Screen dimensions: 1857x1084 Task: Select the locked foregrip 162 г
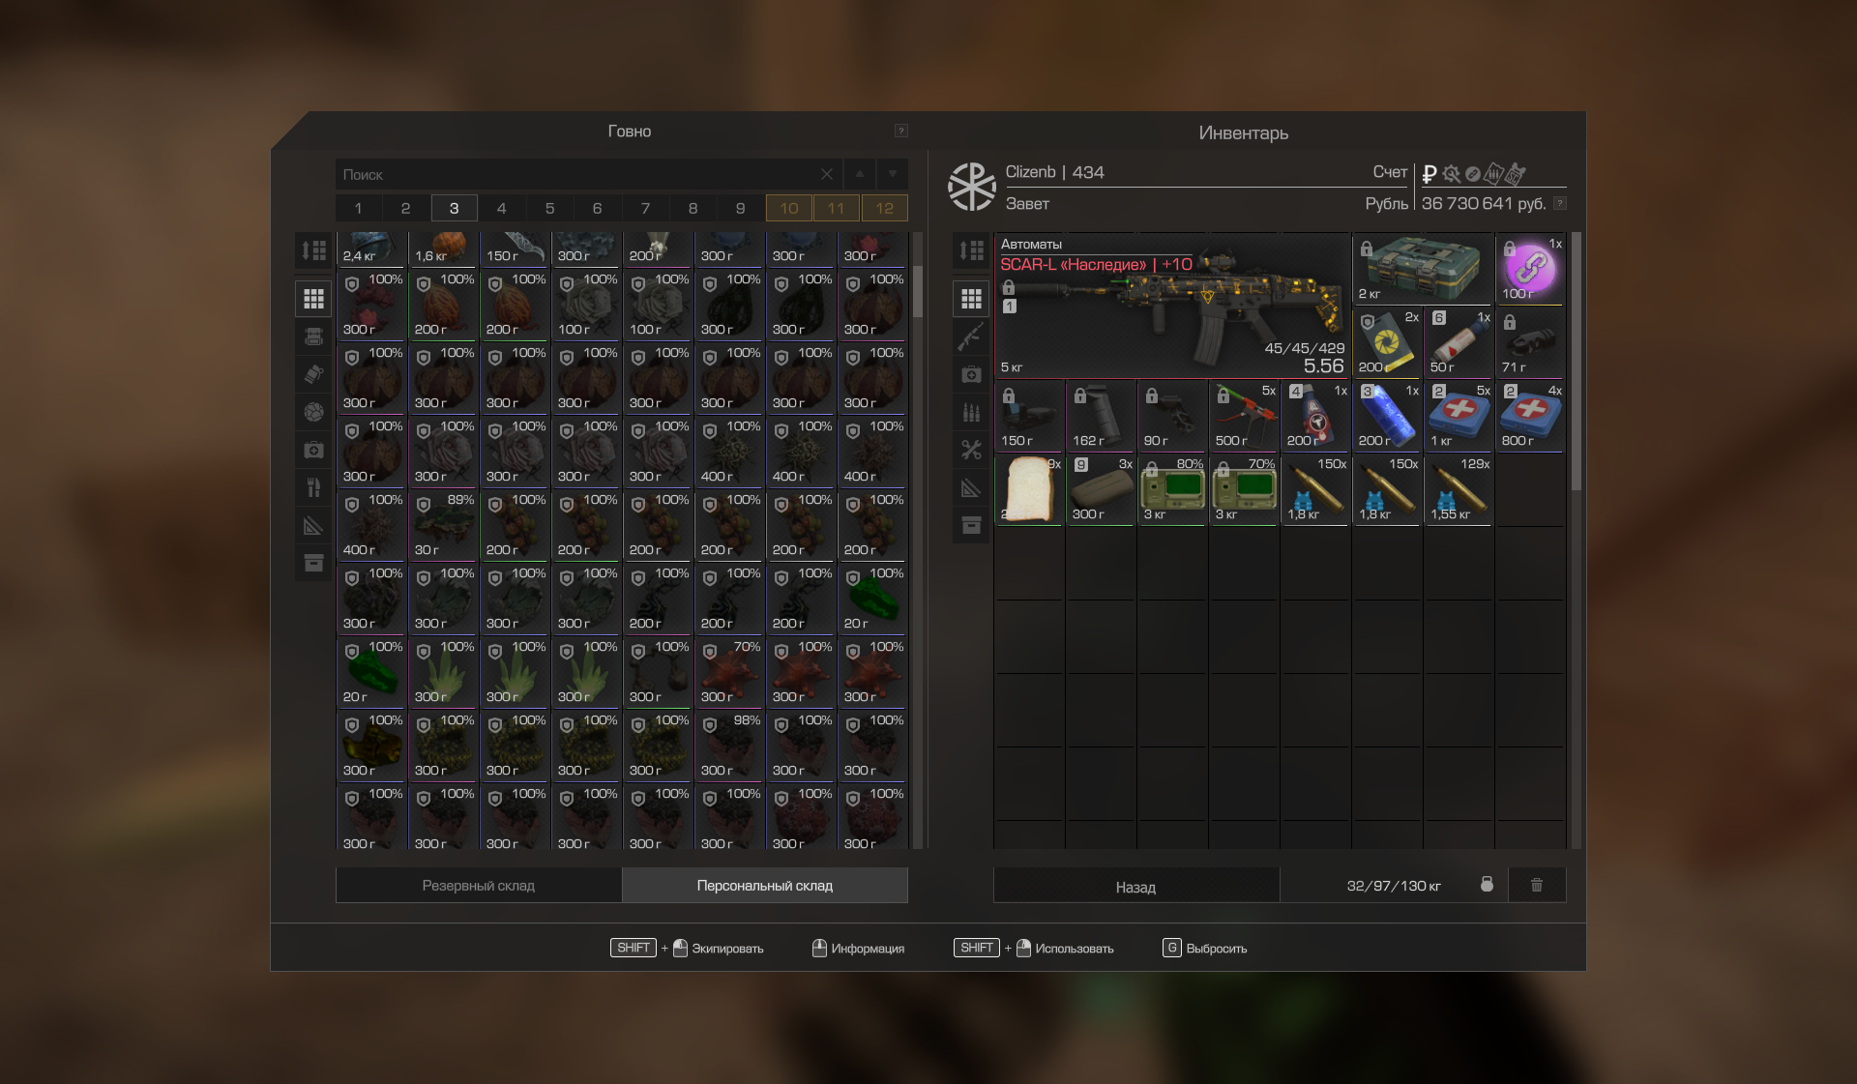(1101, 415)
